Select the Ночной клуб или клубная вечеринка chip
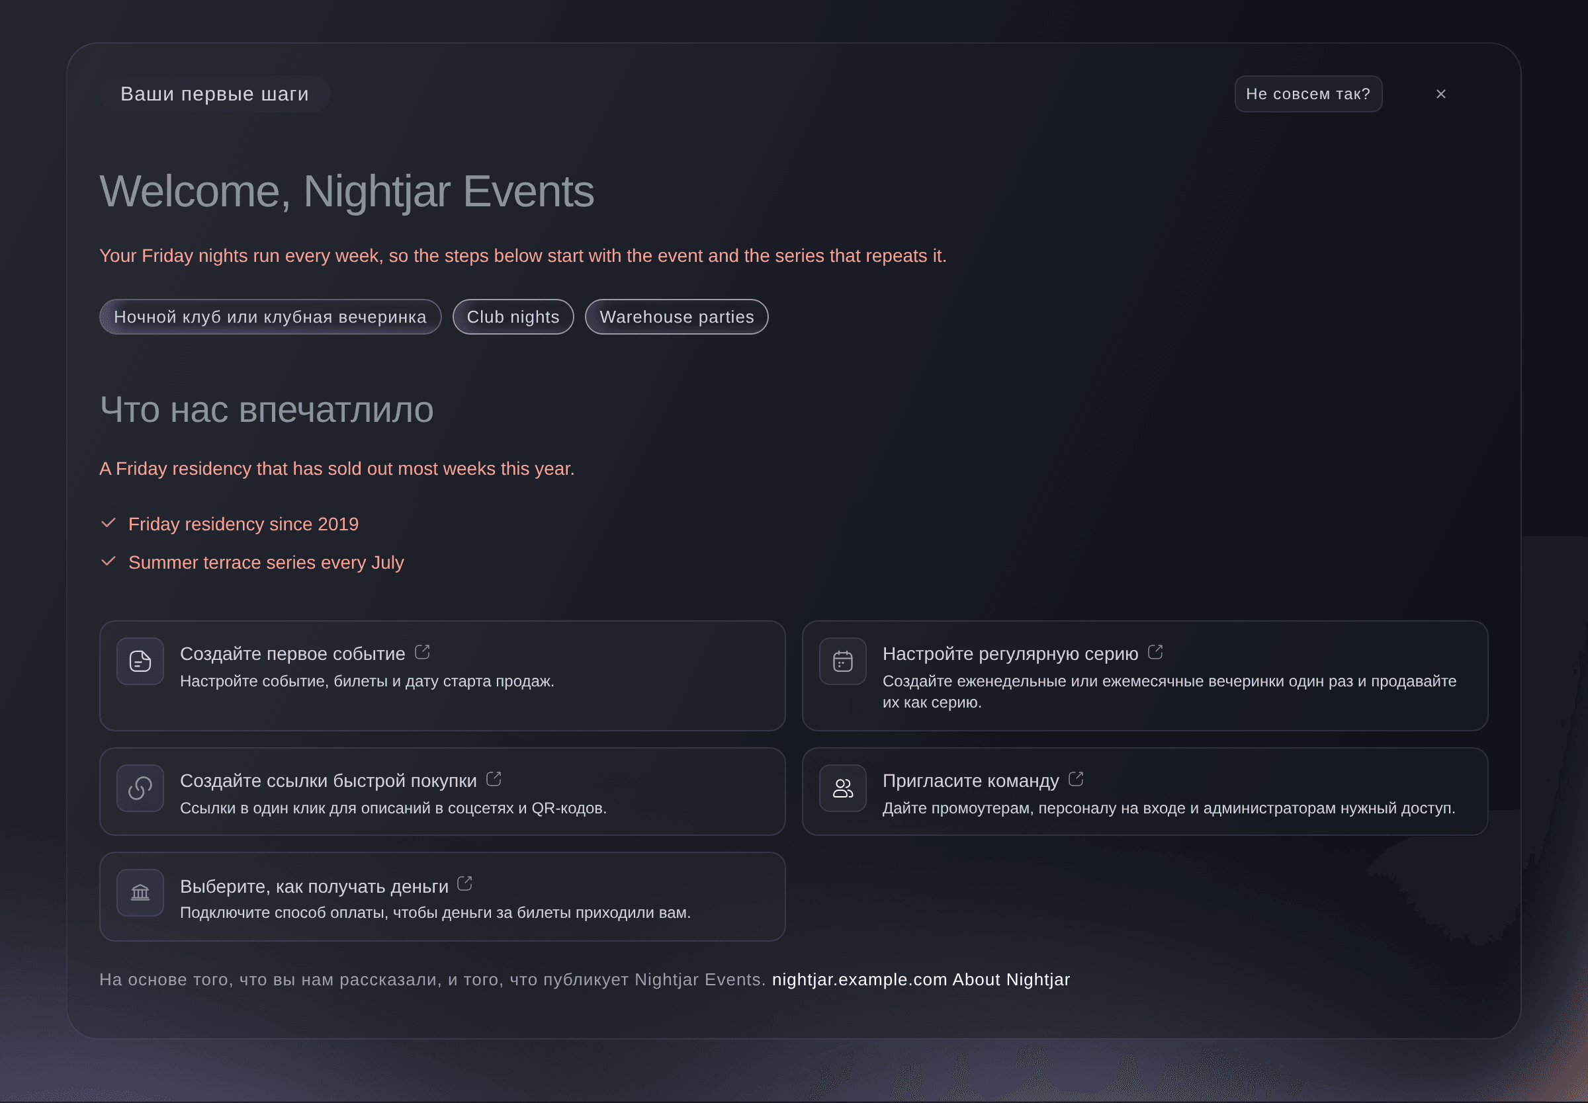The width and height of the screenshot is (1588, 1103). 271,317
